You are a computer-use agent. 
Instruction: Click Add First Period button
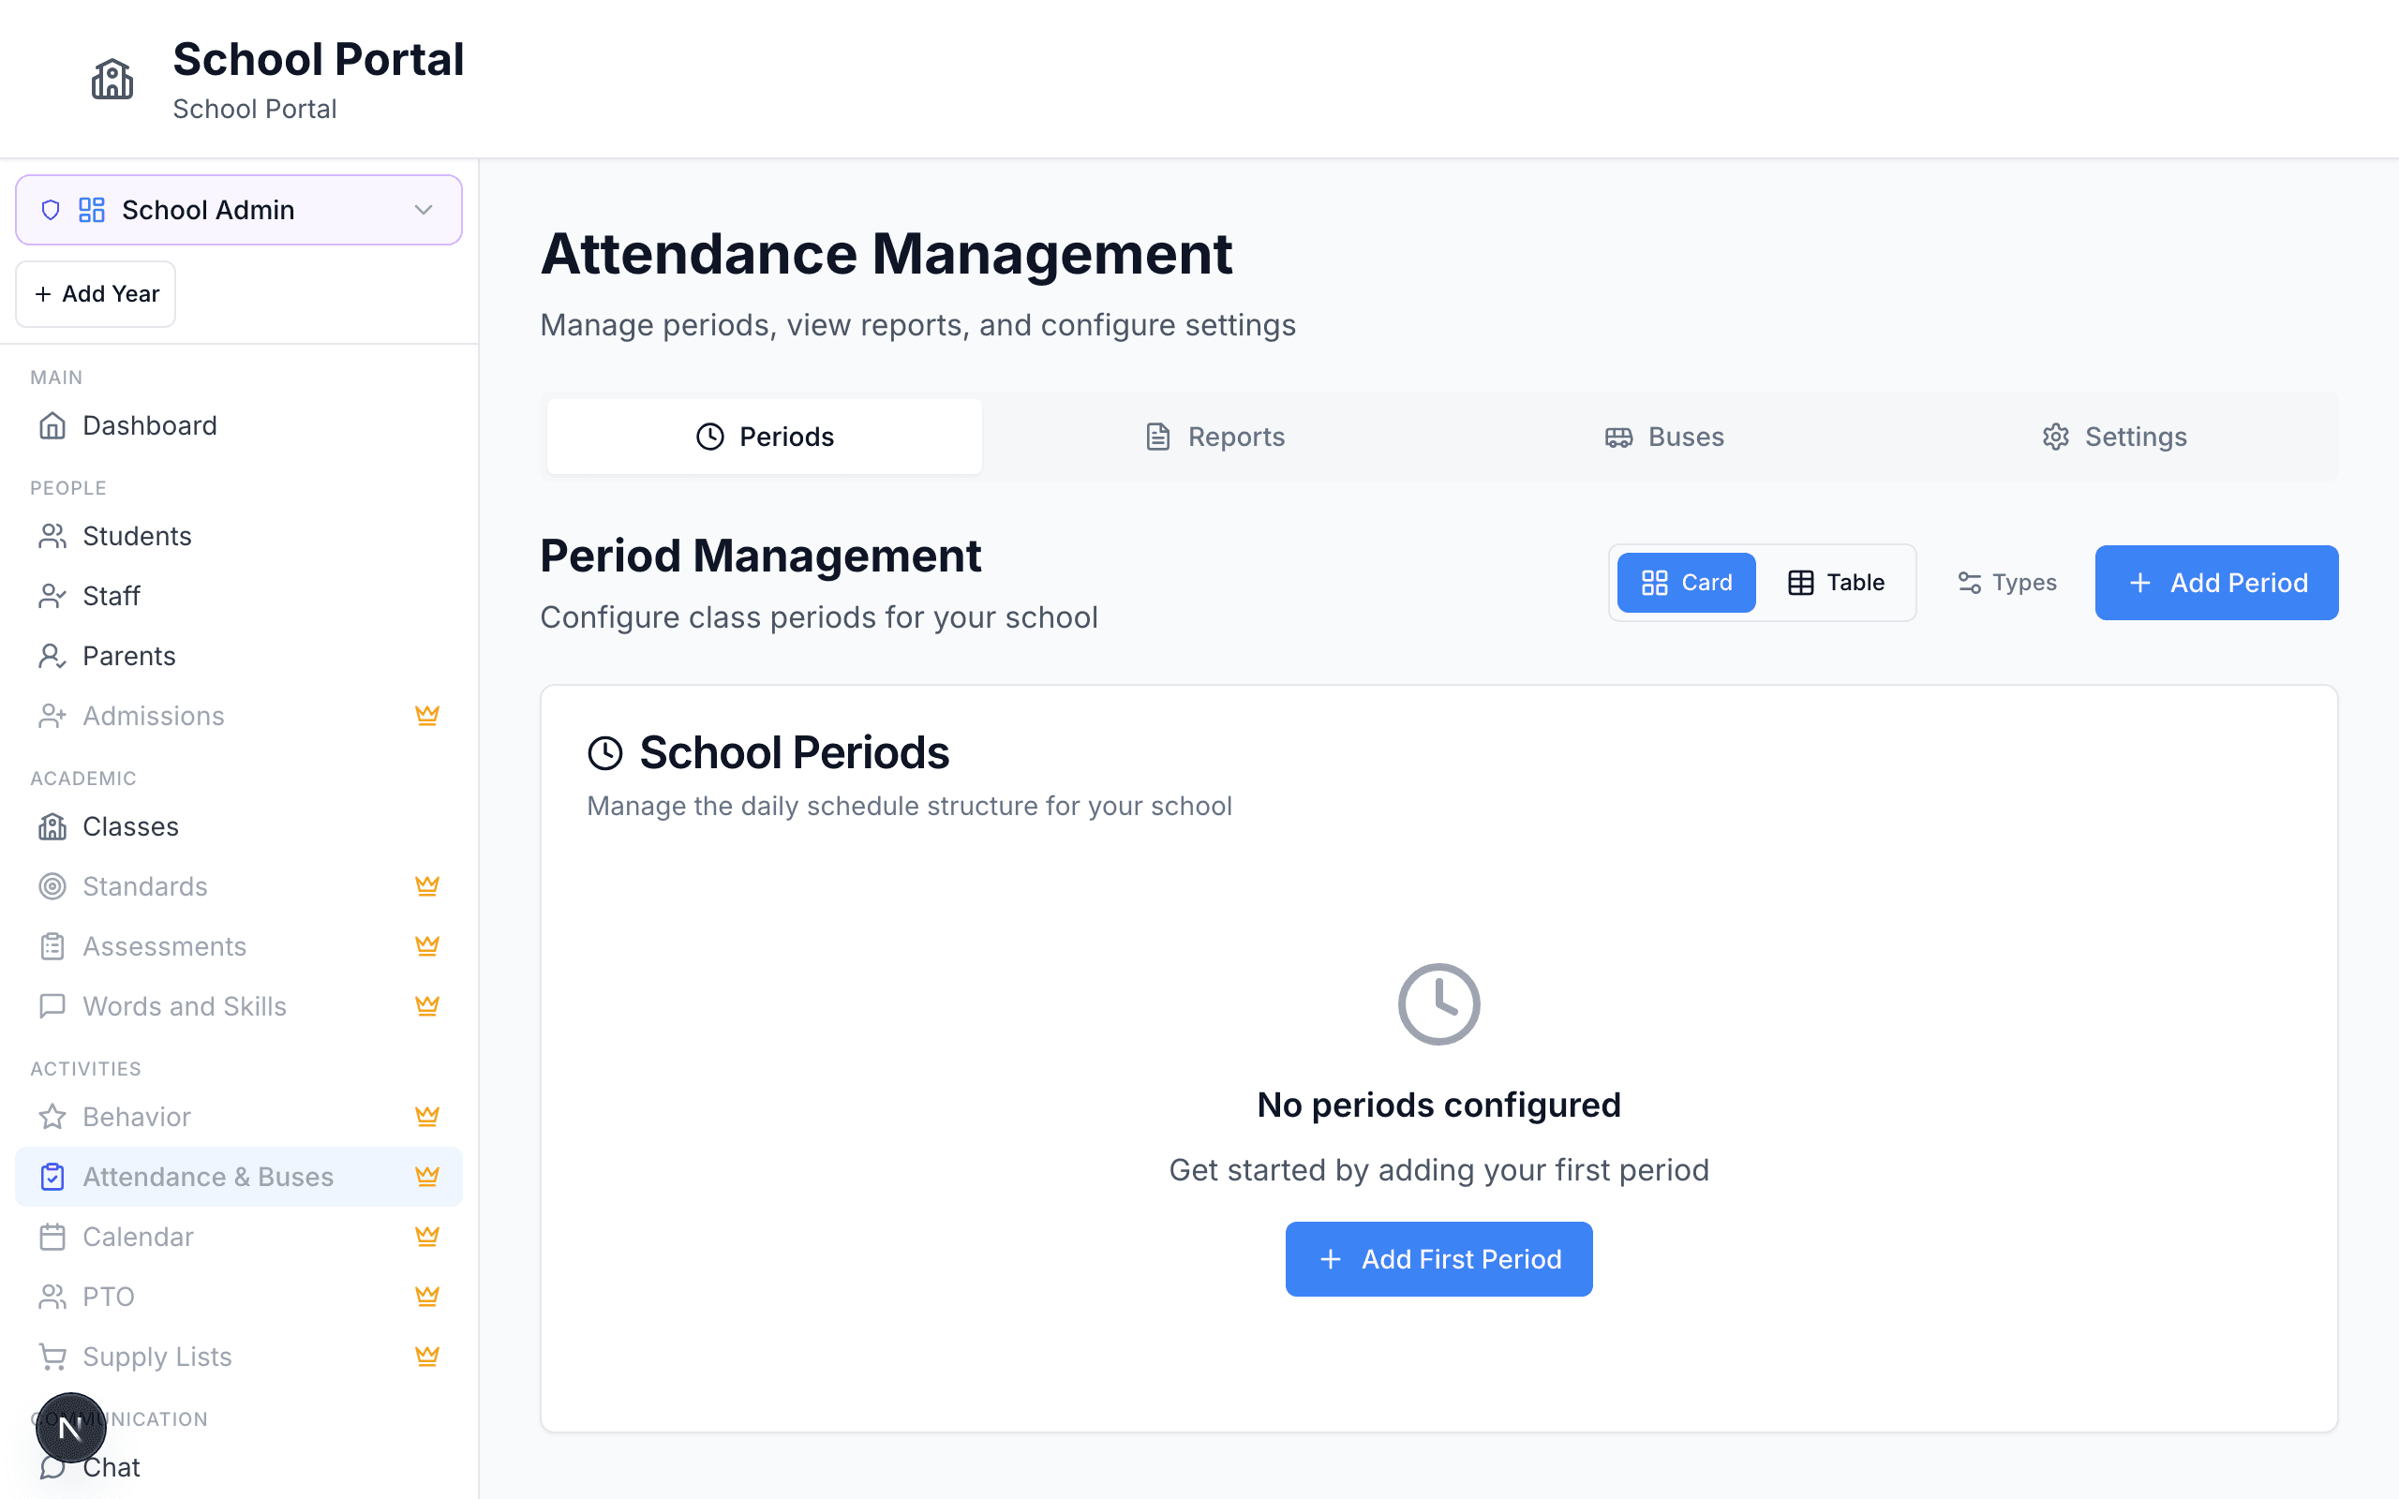click(1438, 1259)
